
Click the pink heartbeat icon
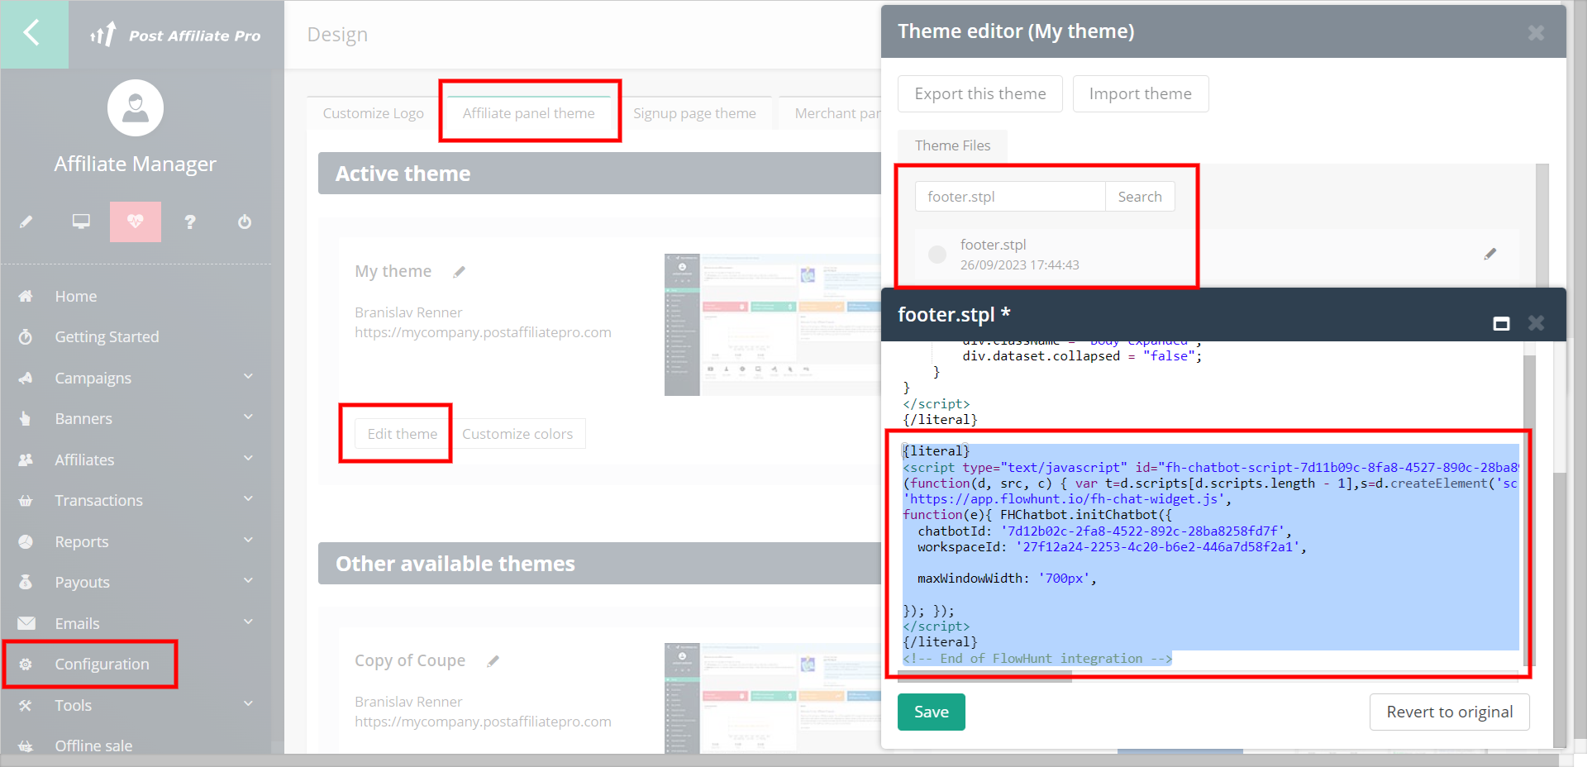(136, 222)
